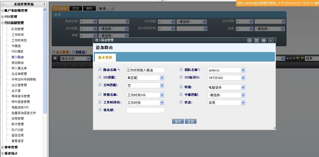The image size is (319, 157).
Task: Click the help icon beside 中继匹配
Action: pos(181,94)
